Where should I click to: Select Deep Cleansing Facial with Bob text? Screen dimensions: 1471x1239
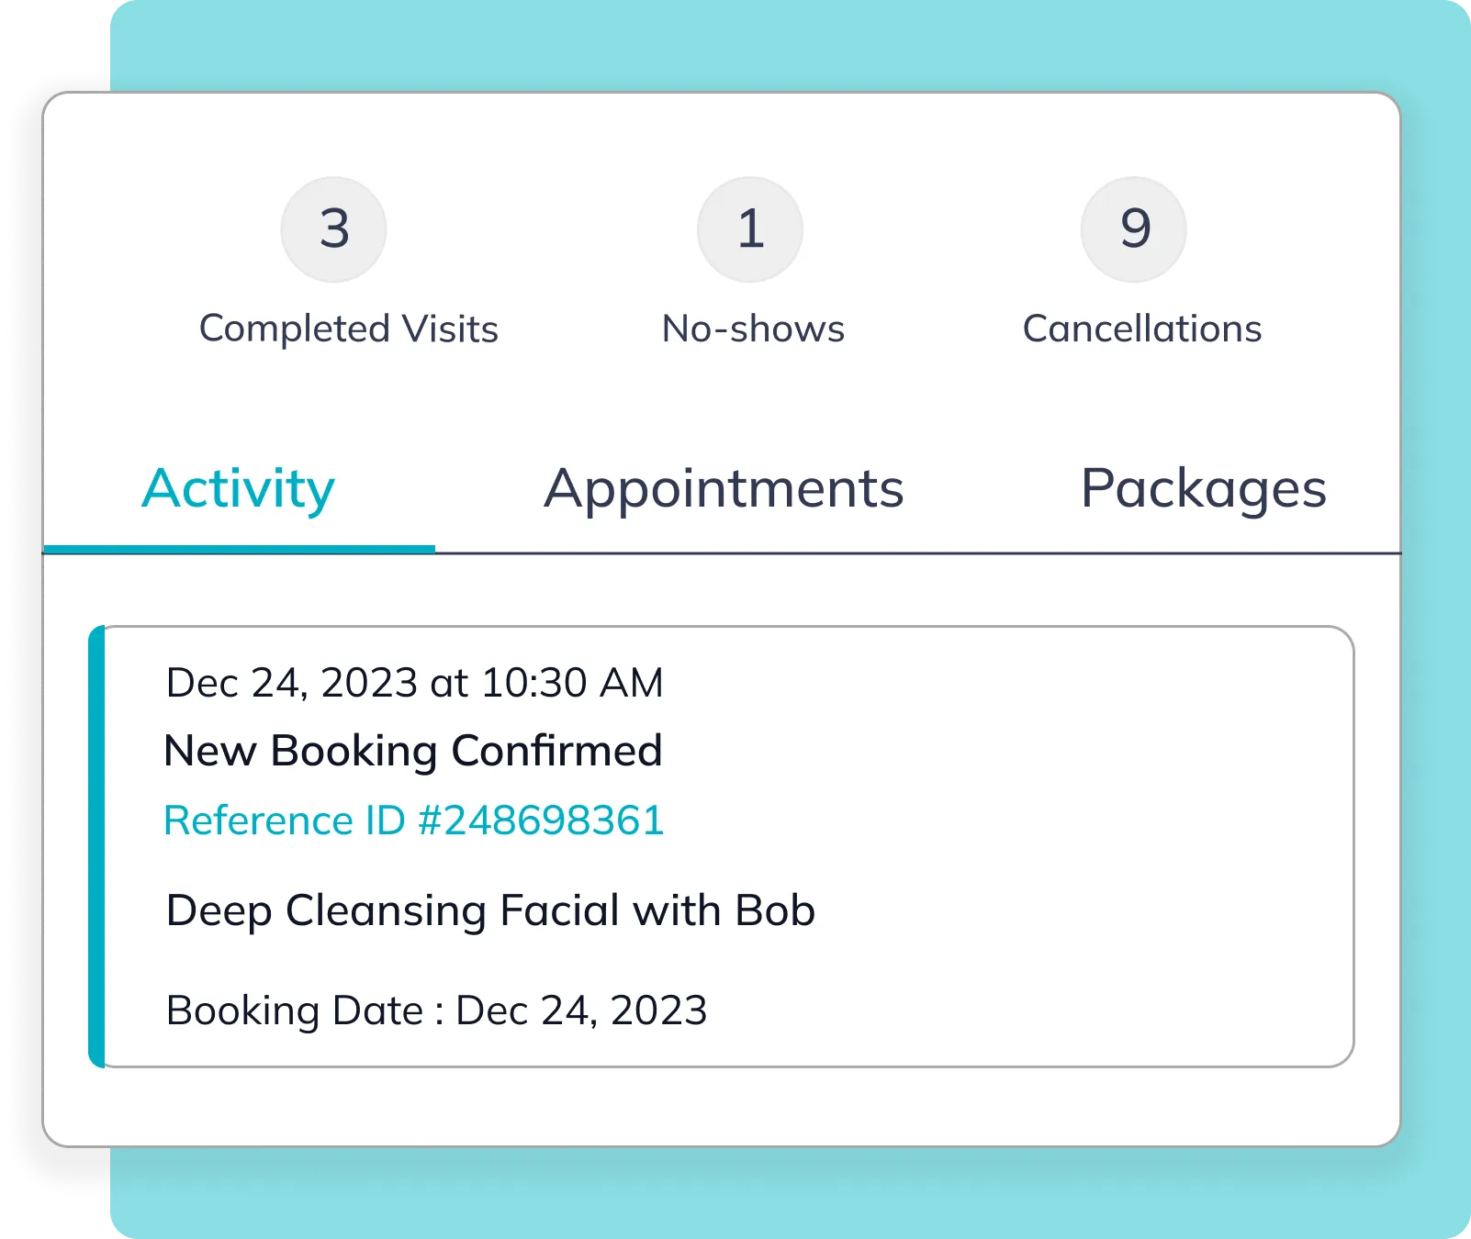pyautogui.click(x=490, y=911)
